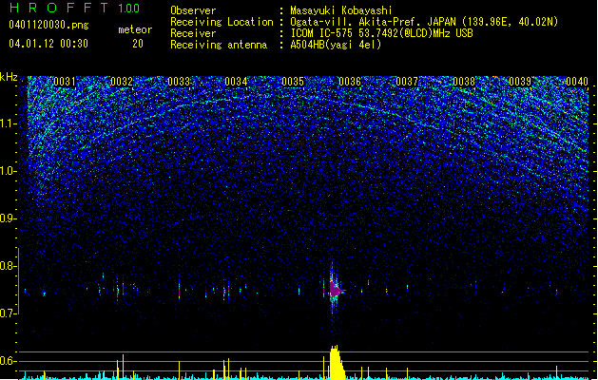Screen dimensions: 598x380
Task: Click the 0040 time marker
Action: [x=577, y=82]
